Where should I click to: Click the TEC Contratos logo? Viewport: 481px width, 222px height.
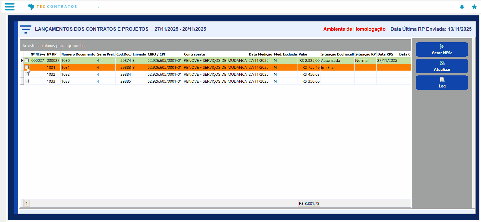(x=52, y=7)
